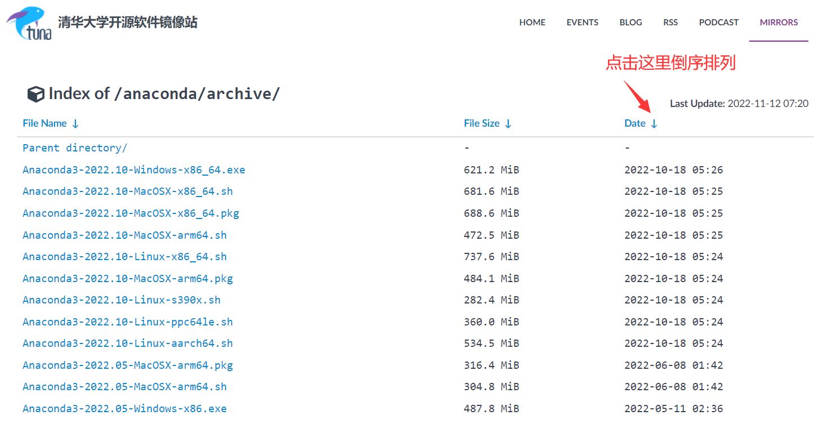Image resolution: width=814 pixels, height=424 pixels.
Task: Sort by File Name column
Action: point(51,123)
